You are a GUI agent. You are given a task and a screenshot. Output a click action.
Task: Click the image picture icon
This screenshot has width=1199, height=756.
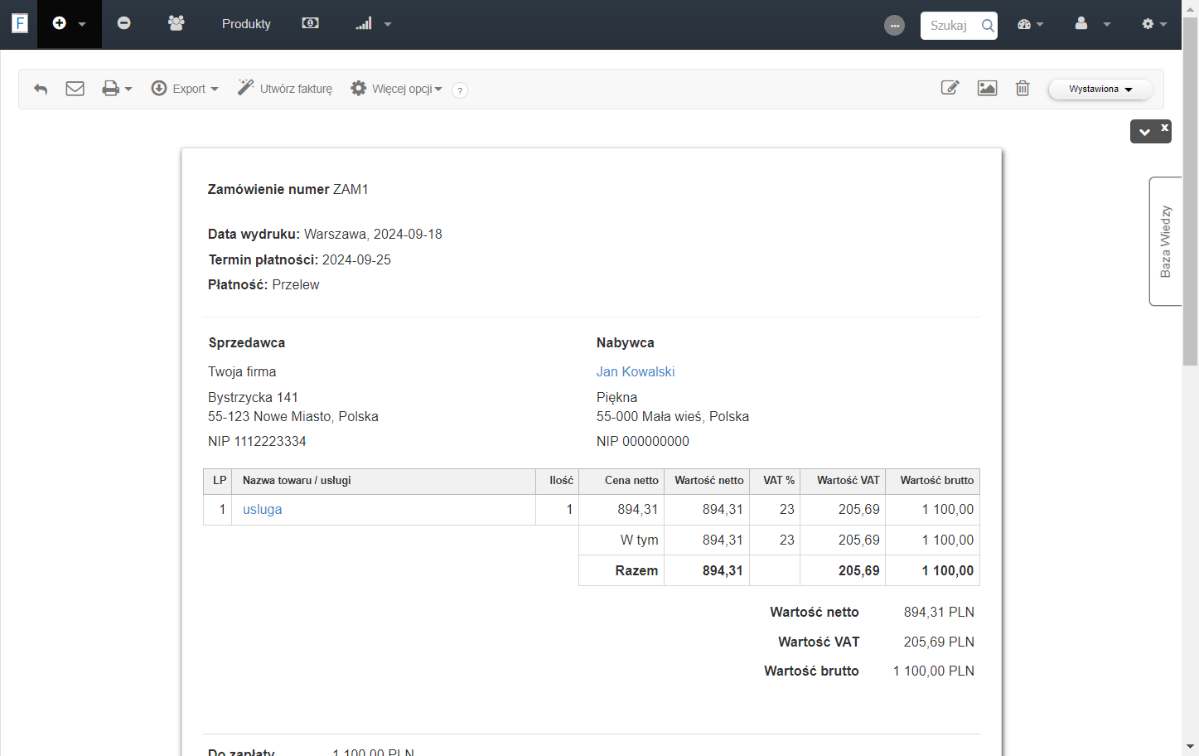pos(987,88)
